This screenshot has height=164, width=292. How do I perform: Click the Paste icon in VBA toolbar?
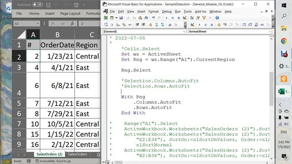point(140,18)
